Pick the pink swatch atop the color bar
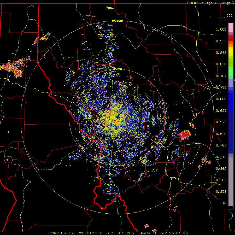This screenshot has height=235, width=235. coord(231,28)
